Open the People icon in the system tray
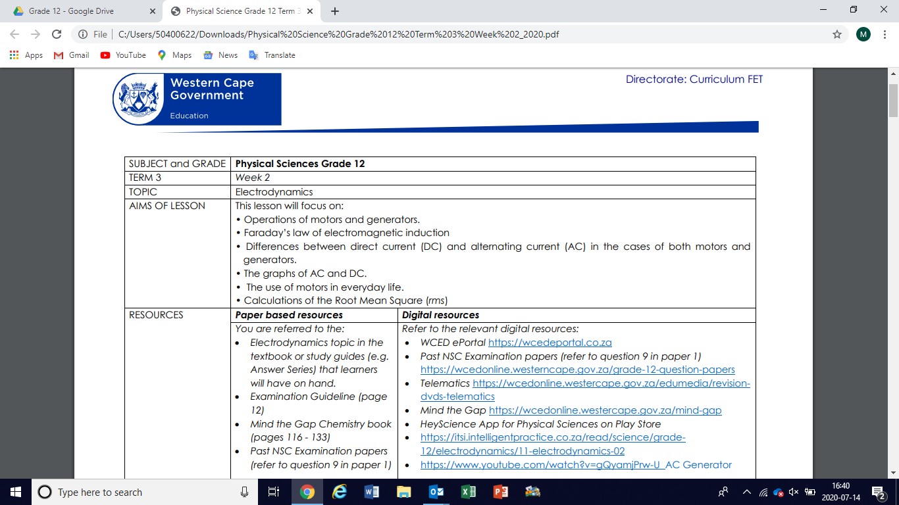The height and width of the screenshot is (505, 899). pos(723,492)
